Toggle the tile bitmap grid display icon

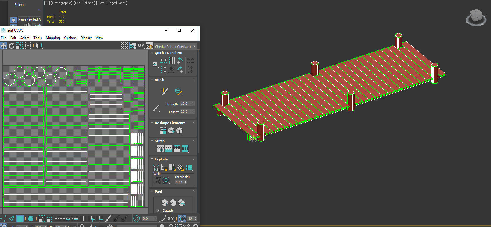[125, 46]
